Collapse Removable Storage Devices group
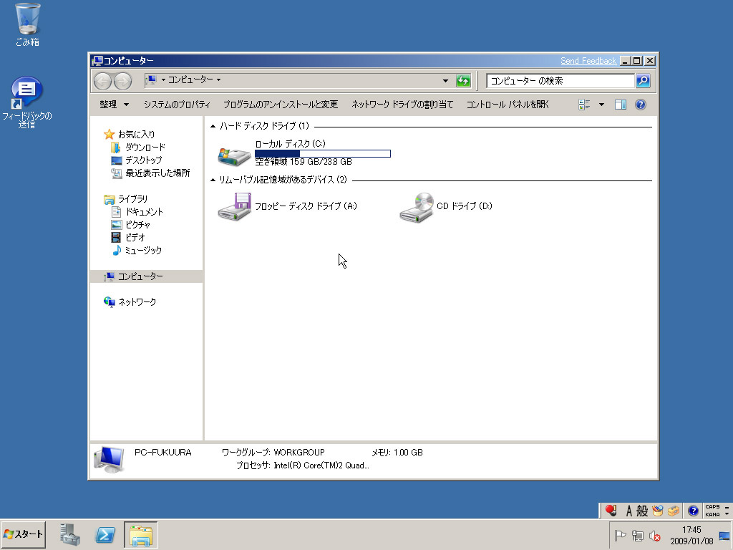The width and height of the screenshot is (733, 550). coord(213,180)
